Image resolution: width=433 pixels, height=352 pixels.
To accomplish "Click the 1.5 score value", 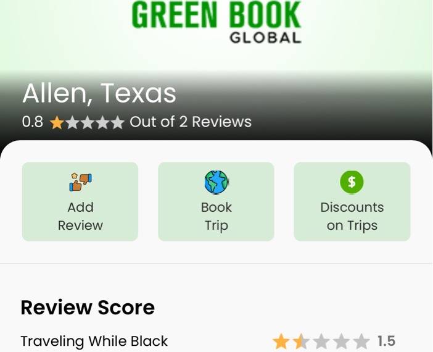I will [x=386, y=341].
